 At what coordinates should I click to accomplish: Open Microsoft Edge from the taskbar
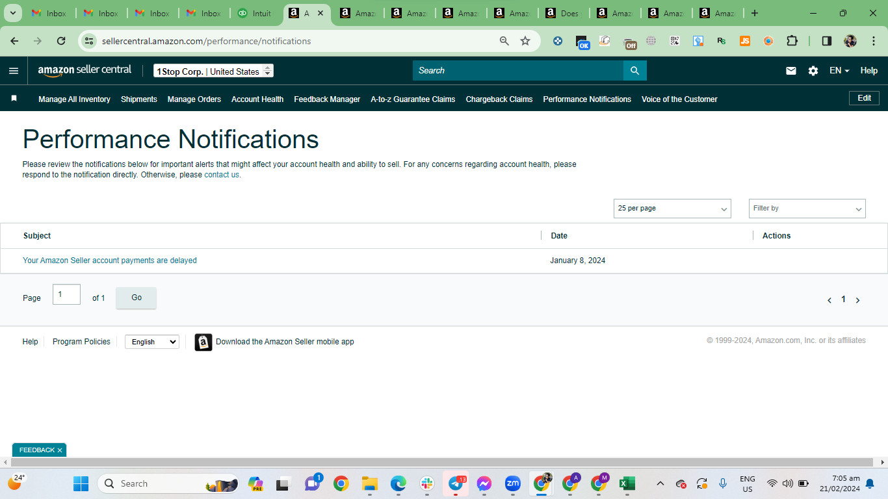[x=398, y=483]
